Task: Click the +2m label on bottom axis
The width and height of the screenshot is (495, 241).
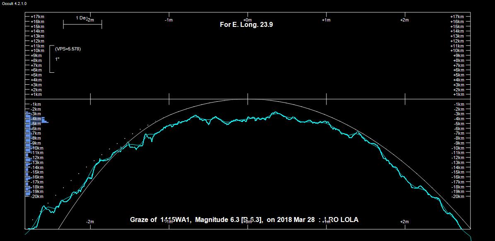Action: pyautogui.click(x=405, y=222)
